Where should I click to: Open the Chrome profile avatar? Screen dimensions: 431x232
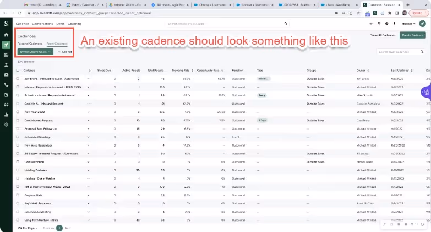coord(405,13)
